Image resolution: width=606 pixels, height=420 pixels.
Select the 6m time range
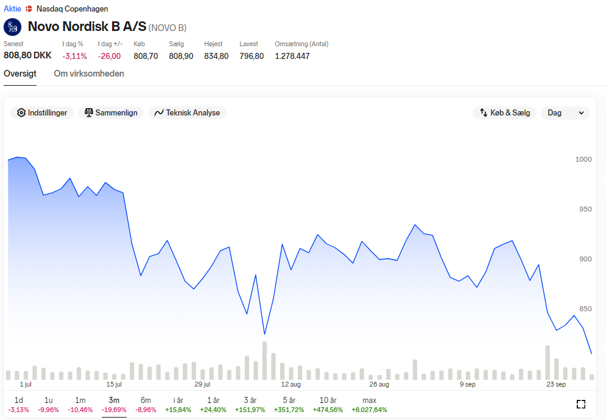pos(146,405)
